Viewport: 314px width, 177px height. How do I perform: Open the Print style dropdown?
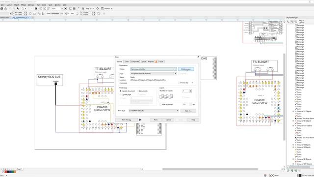154,111
